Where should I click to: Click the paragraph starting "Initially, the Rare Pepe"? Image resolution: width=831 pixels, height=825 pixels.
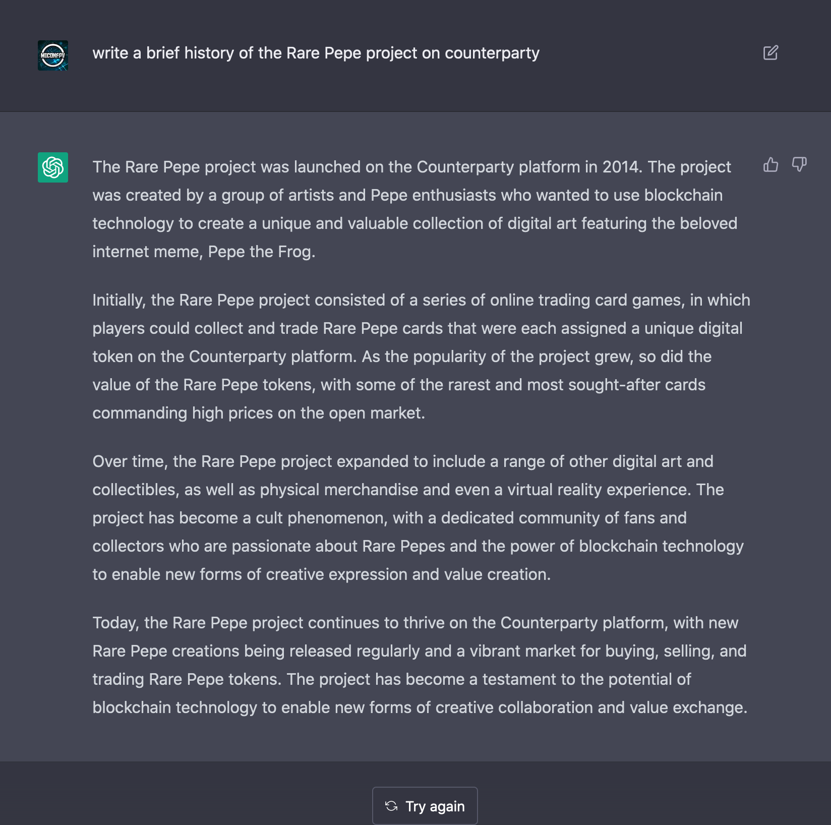click(x=422, y=357)
